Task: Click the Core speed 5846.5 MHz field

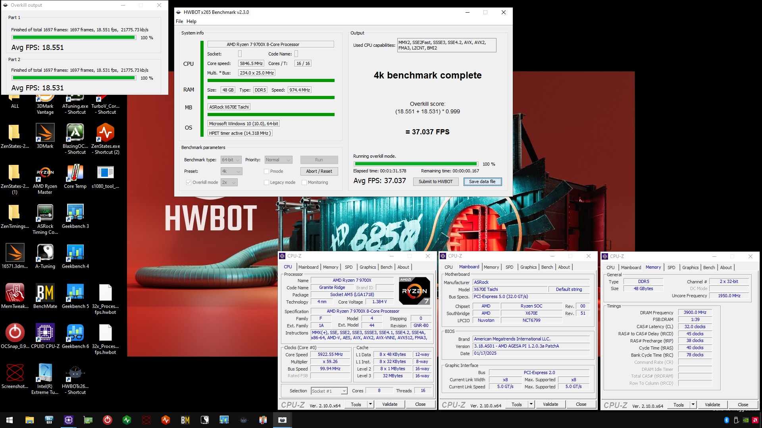Action: [251, 63]
